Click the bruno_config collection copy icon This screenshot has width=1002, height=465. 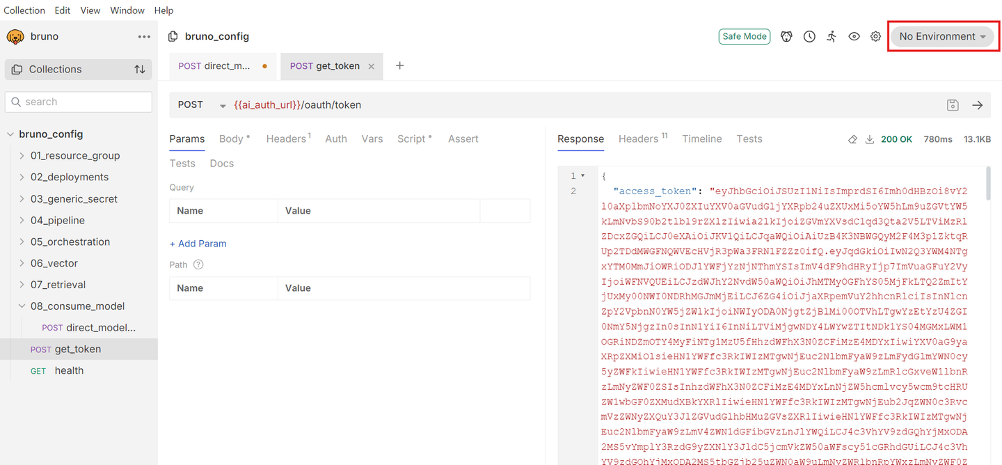coord(173,36)
